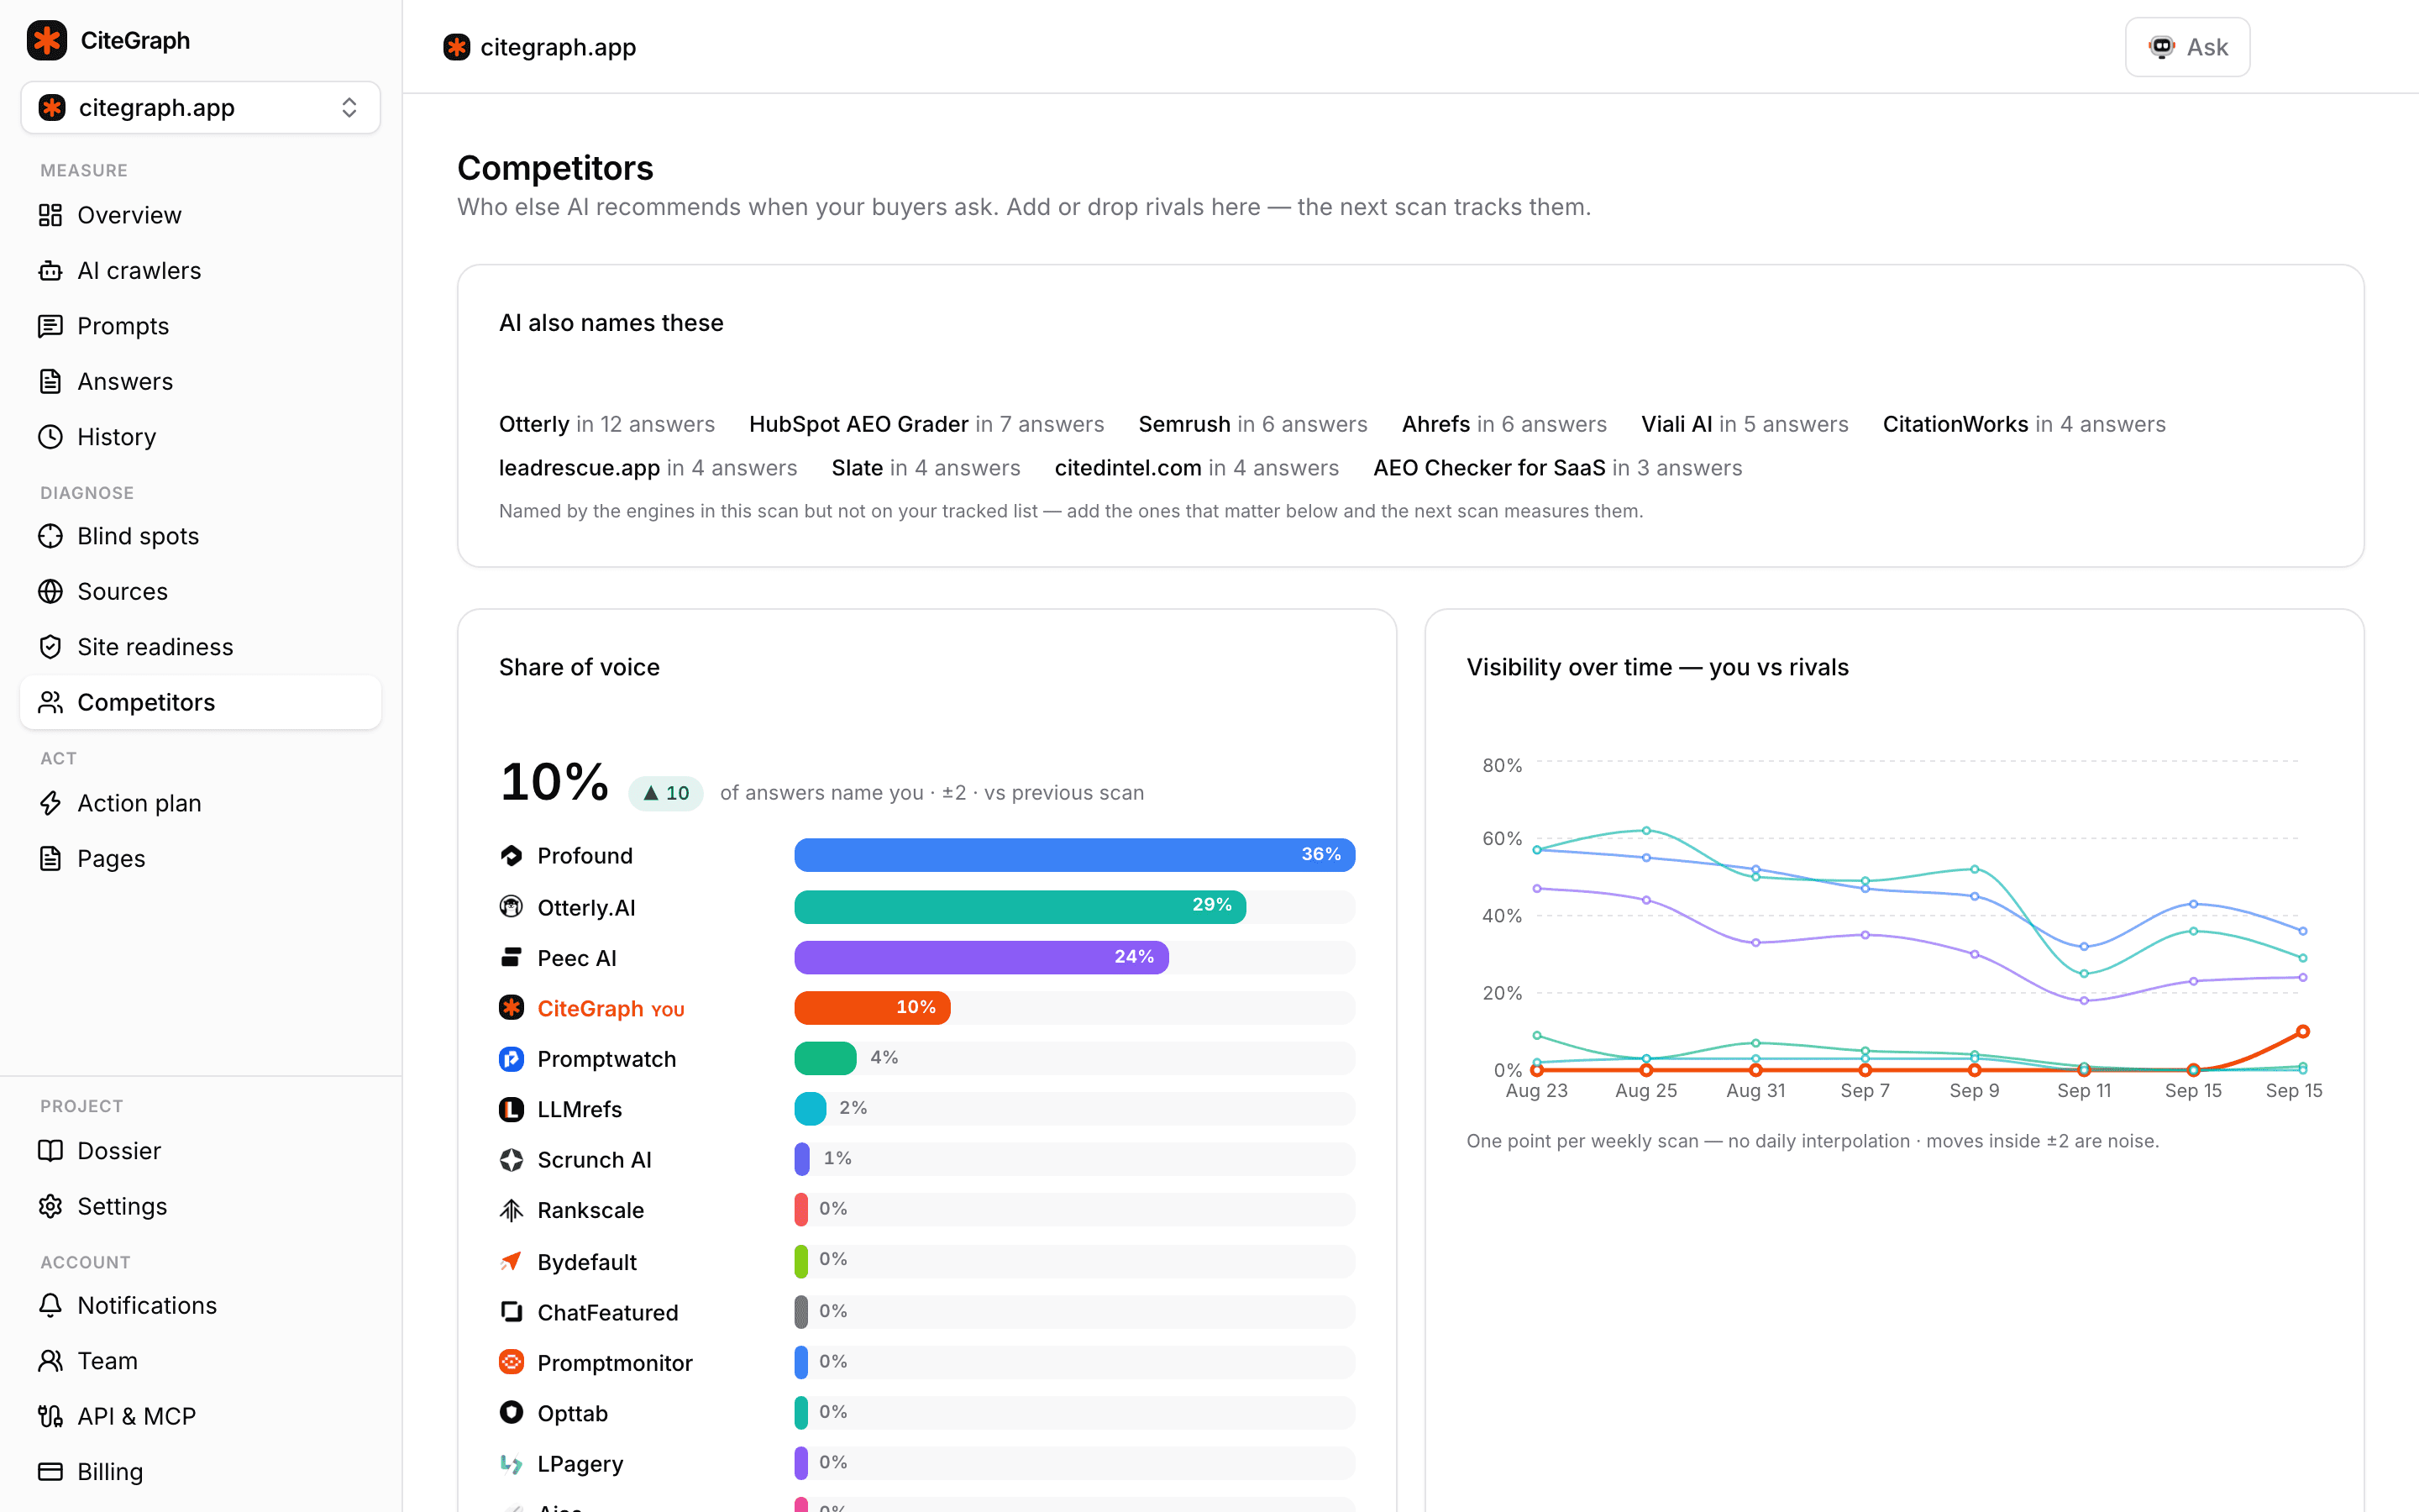This screenshot has width=2419, height=1512.
Task: Open History via its clock icon
Action: (50, 437)
